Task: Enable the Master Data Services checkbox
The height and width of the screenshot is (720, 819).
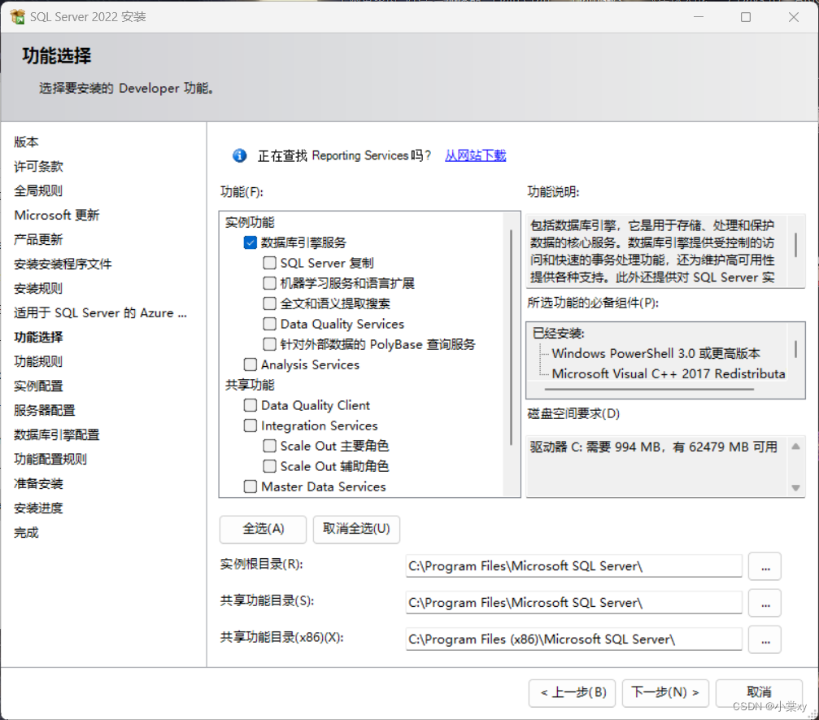Action: pyautogui.click(x=250, y=487)
